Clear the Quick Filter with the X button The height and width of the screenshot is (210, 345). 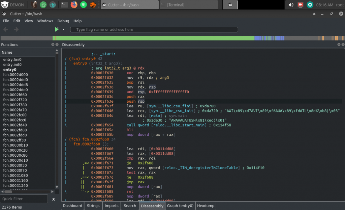pos(53,199)
